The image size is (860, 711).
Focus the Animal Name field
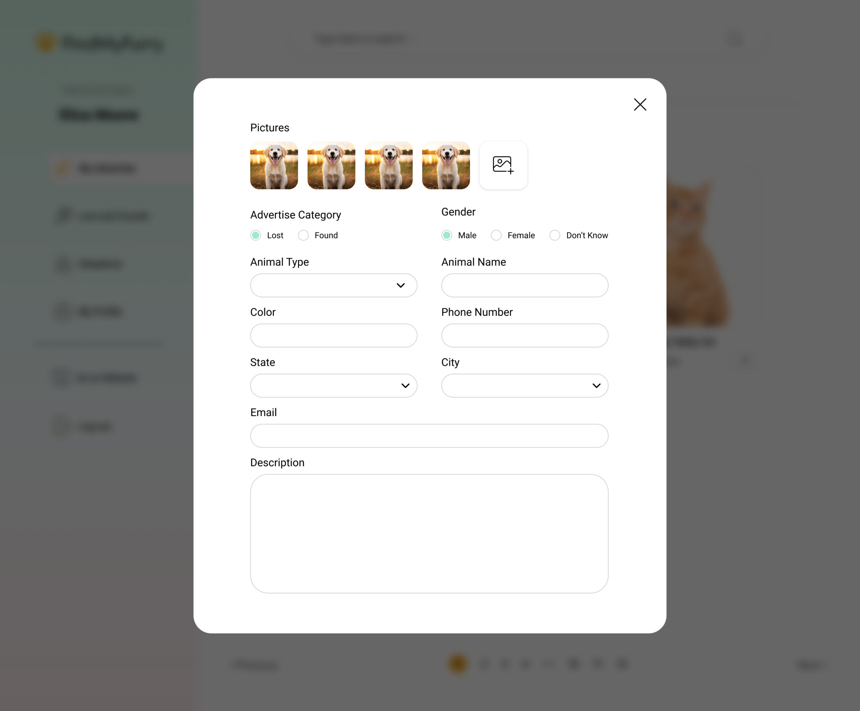coord(525,285)
